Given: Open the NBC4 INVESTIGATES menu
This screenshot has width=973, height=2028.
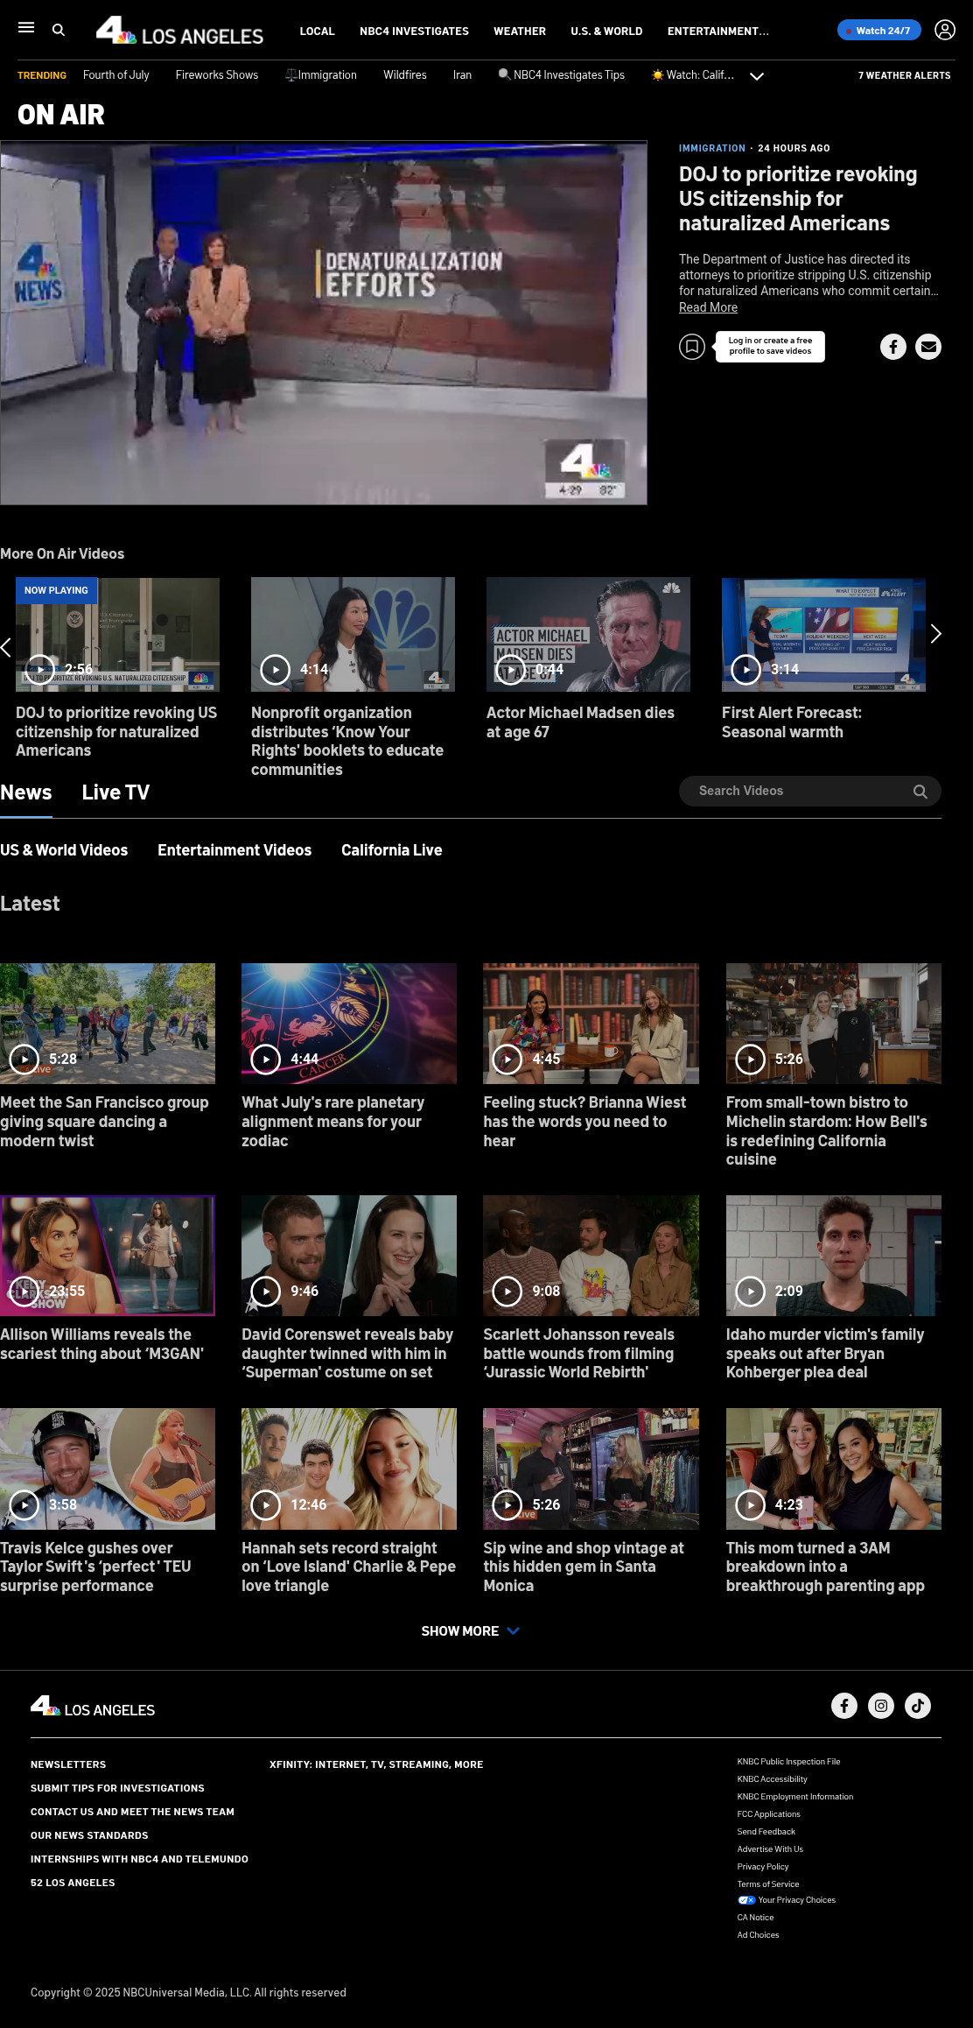Looking at the screenshot, I should pyautogui.click(x=414, y=31).
